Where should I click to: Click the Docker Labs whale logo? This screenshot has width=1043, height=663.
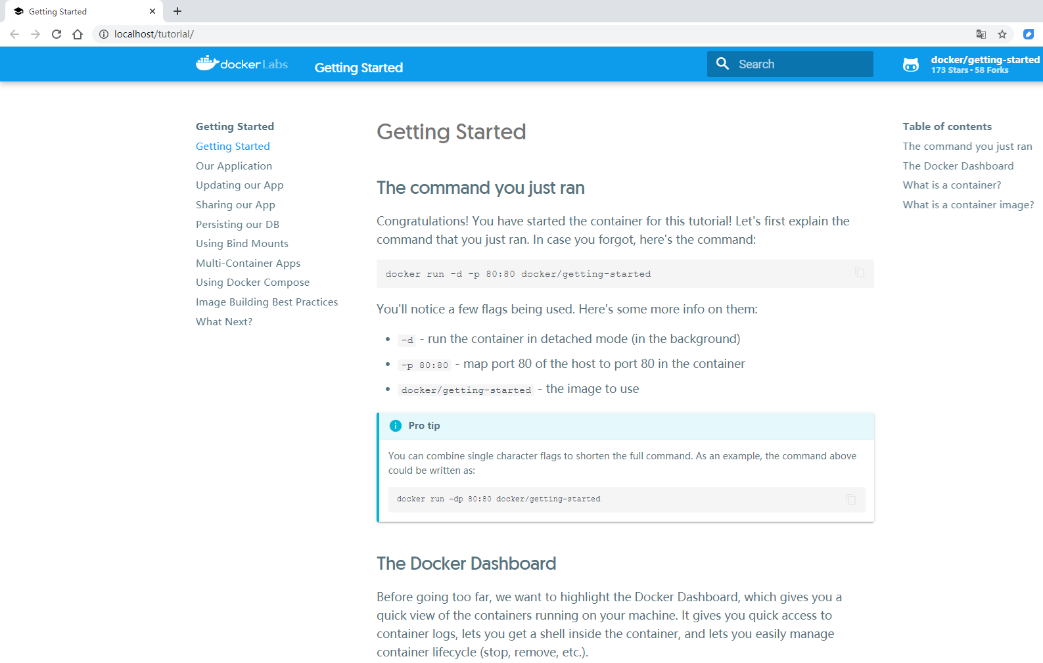click(207, 64)
